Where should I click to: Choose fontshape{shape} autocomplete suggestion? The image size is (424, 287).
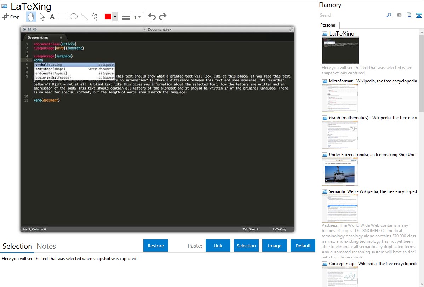74,69
